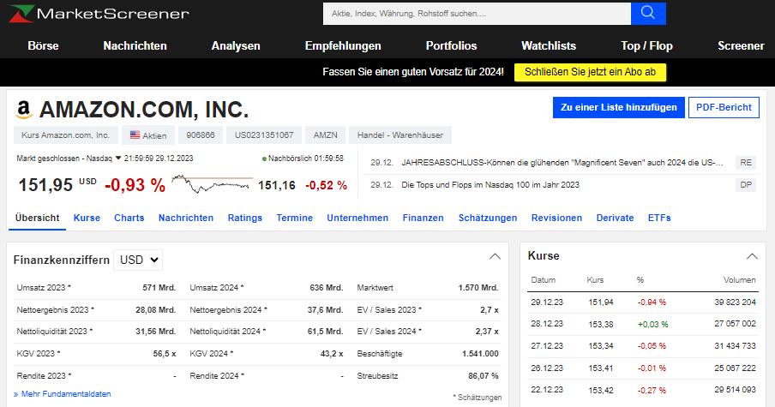Open the Screener menu

tap(741, 46)
